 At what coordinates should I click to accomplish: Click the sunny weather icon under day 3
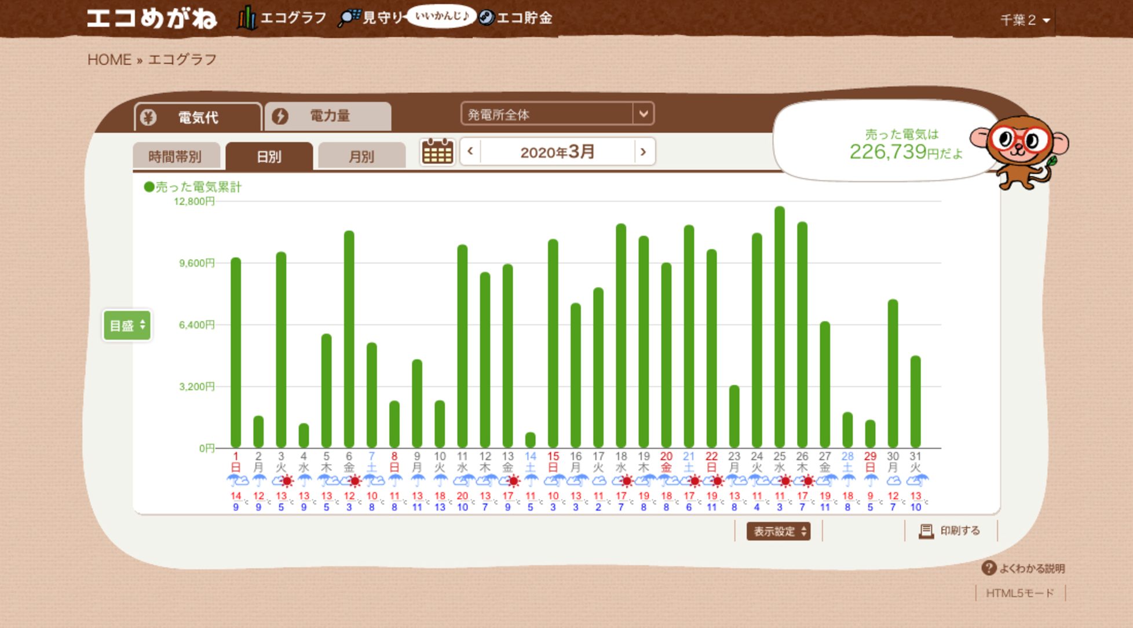pyautogui.click(x=287, y=480)
